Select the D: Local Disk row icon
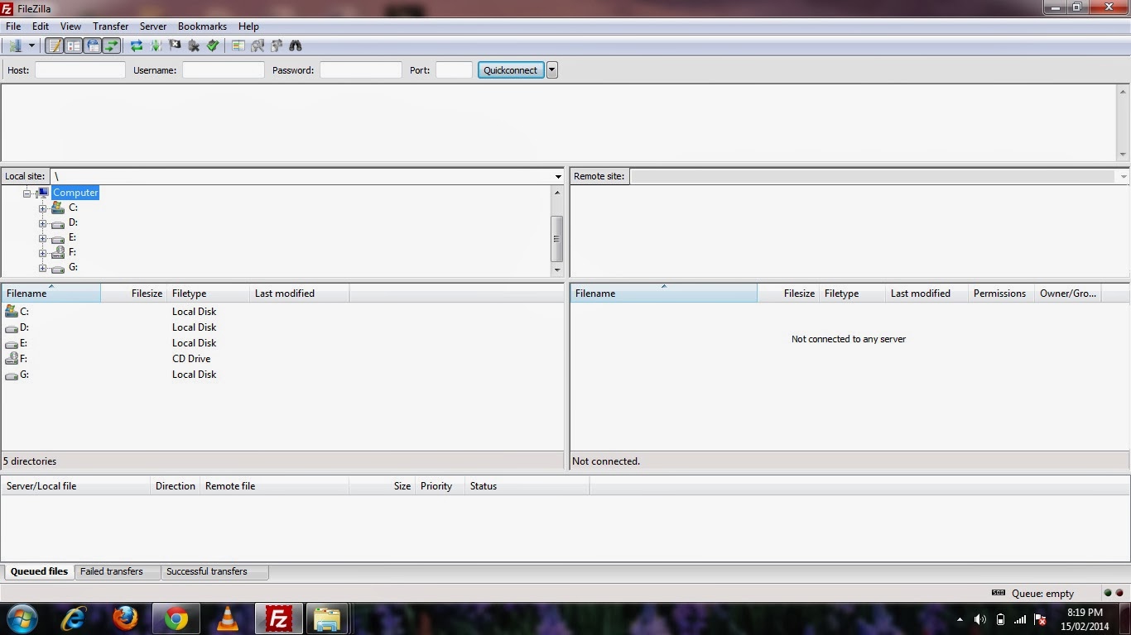This screenshot has width=1131, height=635. [12, 327]
